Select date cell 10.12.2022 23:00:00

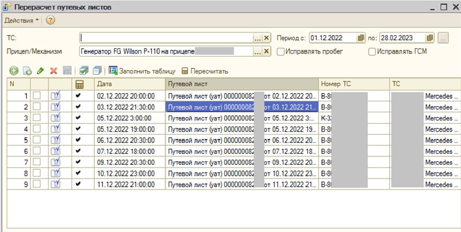click(130, 174)
